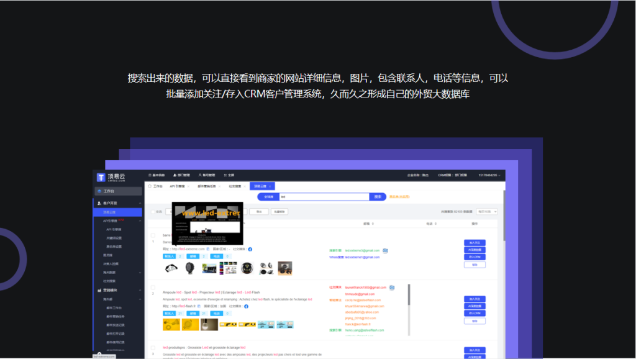Click the blue 搜索 search button

pyautogui.click(x=378, y=197)
